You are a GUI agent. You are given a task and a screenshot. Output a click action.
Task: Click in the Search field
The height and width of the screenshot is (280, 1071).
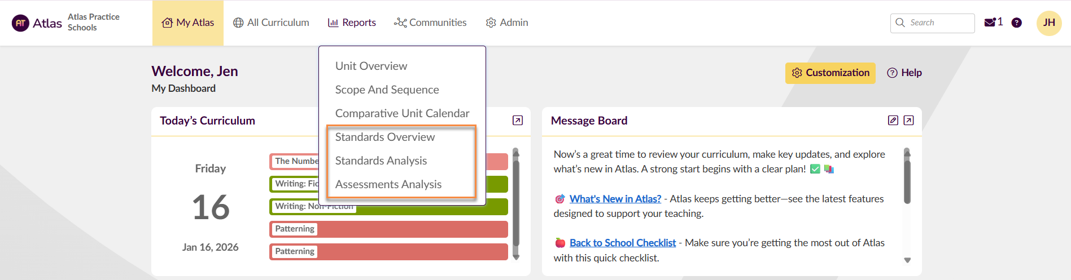coord(938,23)
